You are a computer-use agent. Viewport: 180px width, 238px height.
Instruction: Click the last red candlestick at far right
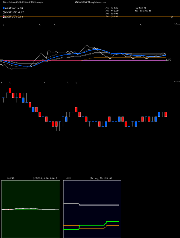pos(166,114)
